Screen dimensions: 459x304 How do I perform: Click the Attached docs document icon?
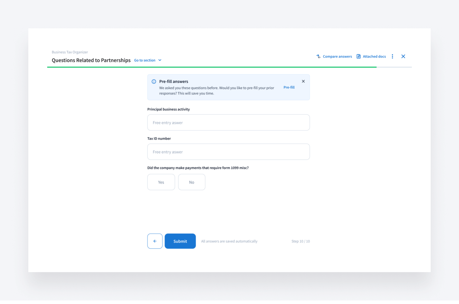[x=358, y=56]
